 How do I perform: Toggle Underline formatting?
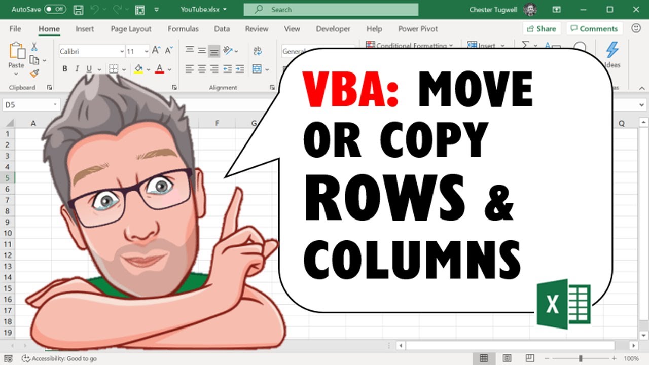(x=89, y=69)
